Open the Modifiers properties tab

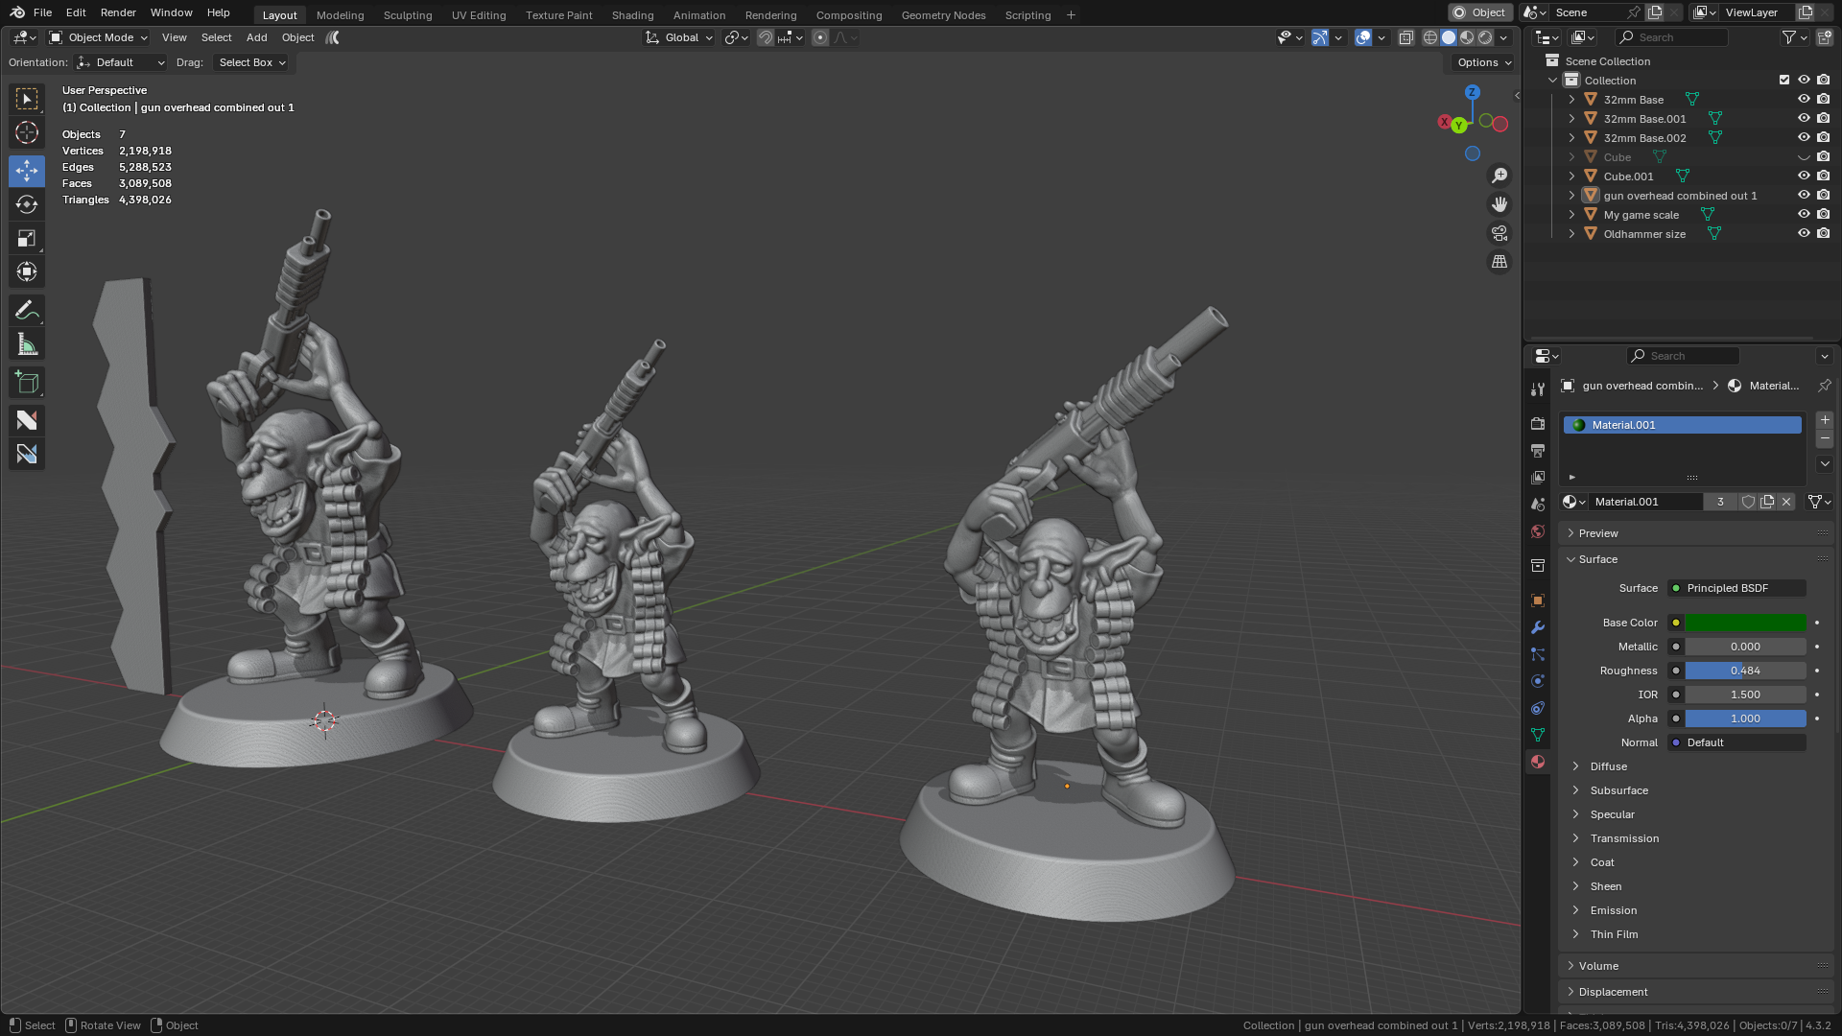pyautogui.click(x=1538, y=627)
